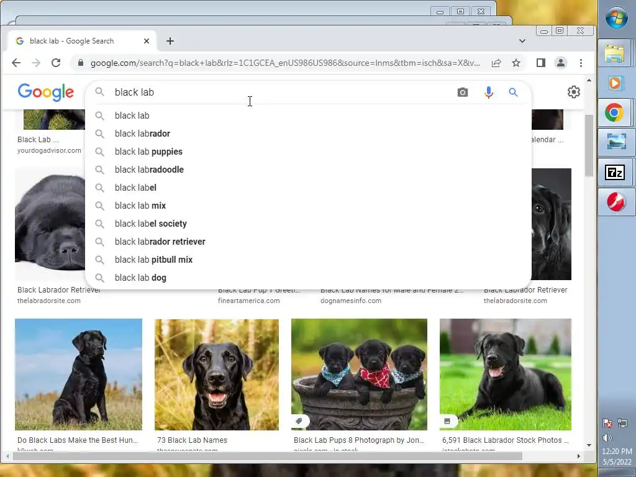The width and height of the screenshot is (636, 477).
Task: Click 'Black Lab Pups 8 Photograph by Jon...' caption
Action: click(x=359, y=440)
